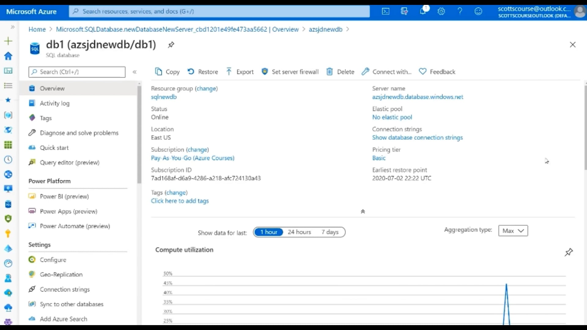Pin db1 database blade to dashboard
The height and width of the screenshot is (330, 587).
pos(171,45)
